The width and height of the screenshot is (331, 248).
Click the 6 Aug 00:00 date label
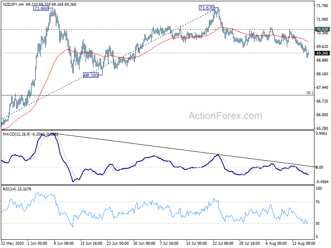(x=276, y=243)
